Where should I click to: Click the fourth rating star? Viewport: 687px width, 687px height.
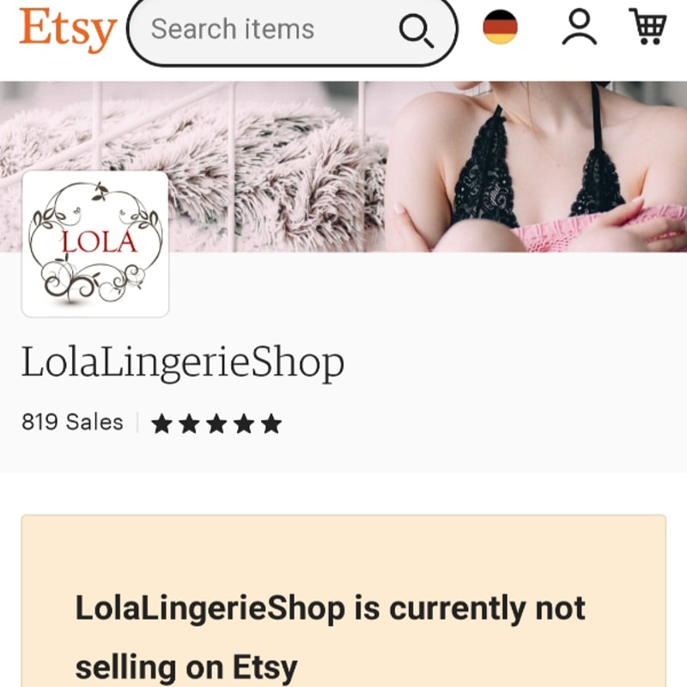click(244, 423)
